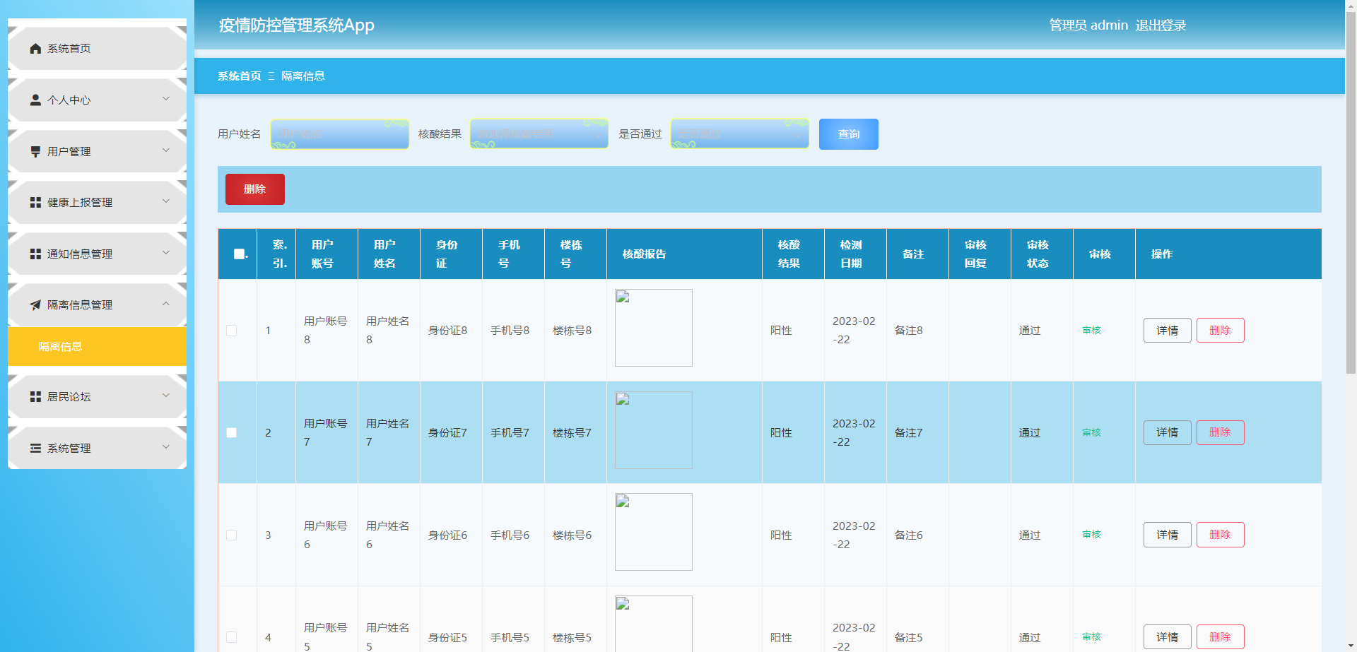Open the 是否通过 dropdown filter

[x=739, y=134]
